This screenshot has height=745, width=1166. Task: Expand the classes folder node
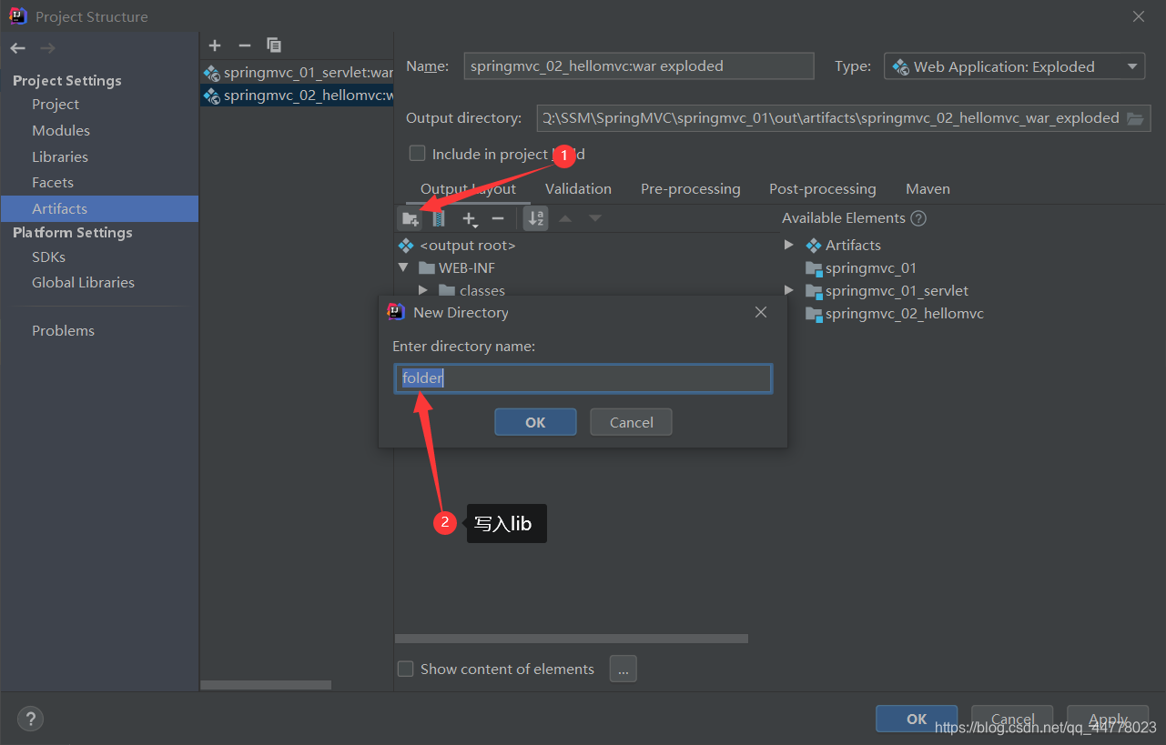click(x=423, y=291)
